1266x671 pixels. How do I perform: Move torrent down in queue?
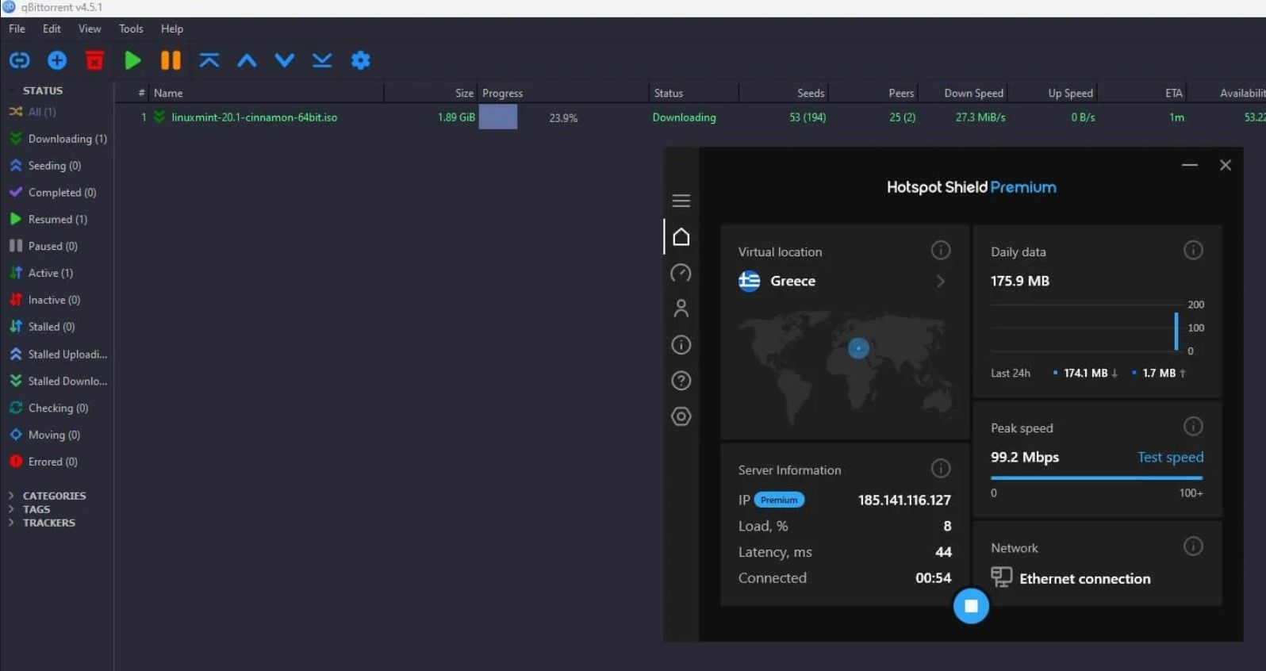284,60
